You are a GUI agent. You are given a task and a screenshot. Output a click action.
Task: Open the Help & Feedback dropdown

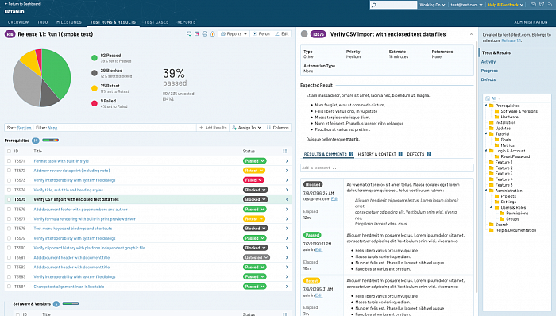coord(506,5)
